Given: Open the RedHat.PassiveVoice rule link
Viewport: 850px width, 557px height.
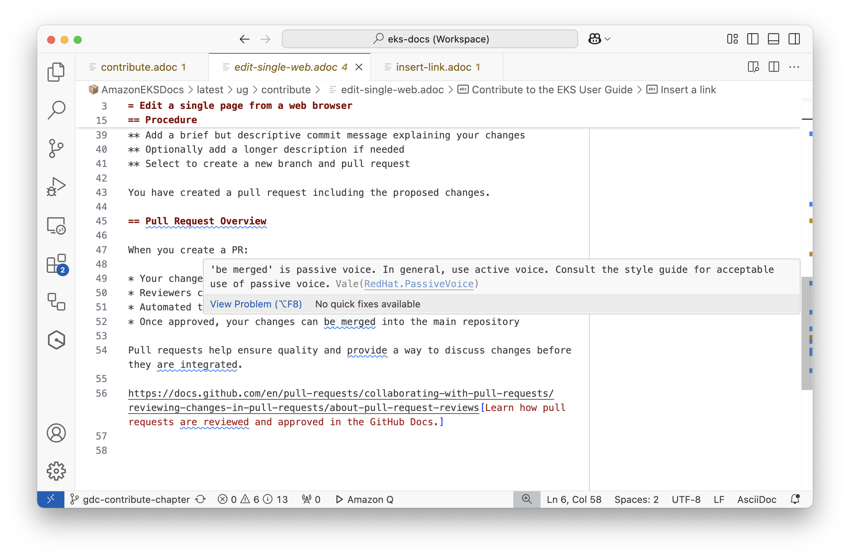Looking at the screenshot, I should (419, 284).
